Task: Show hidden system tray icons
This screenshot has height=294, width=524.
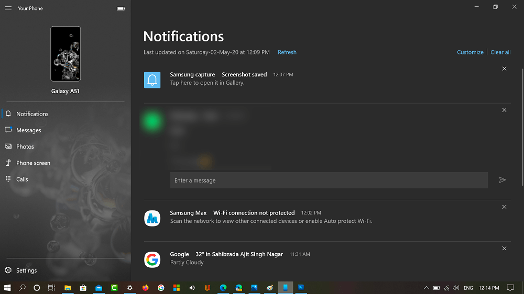Action: click(427, 288)
